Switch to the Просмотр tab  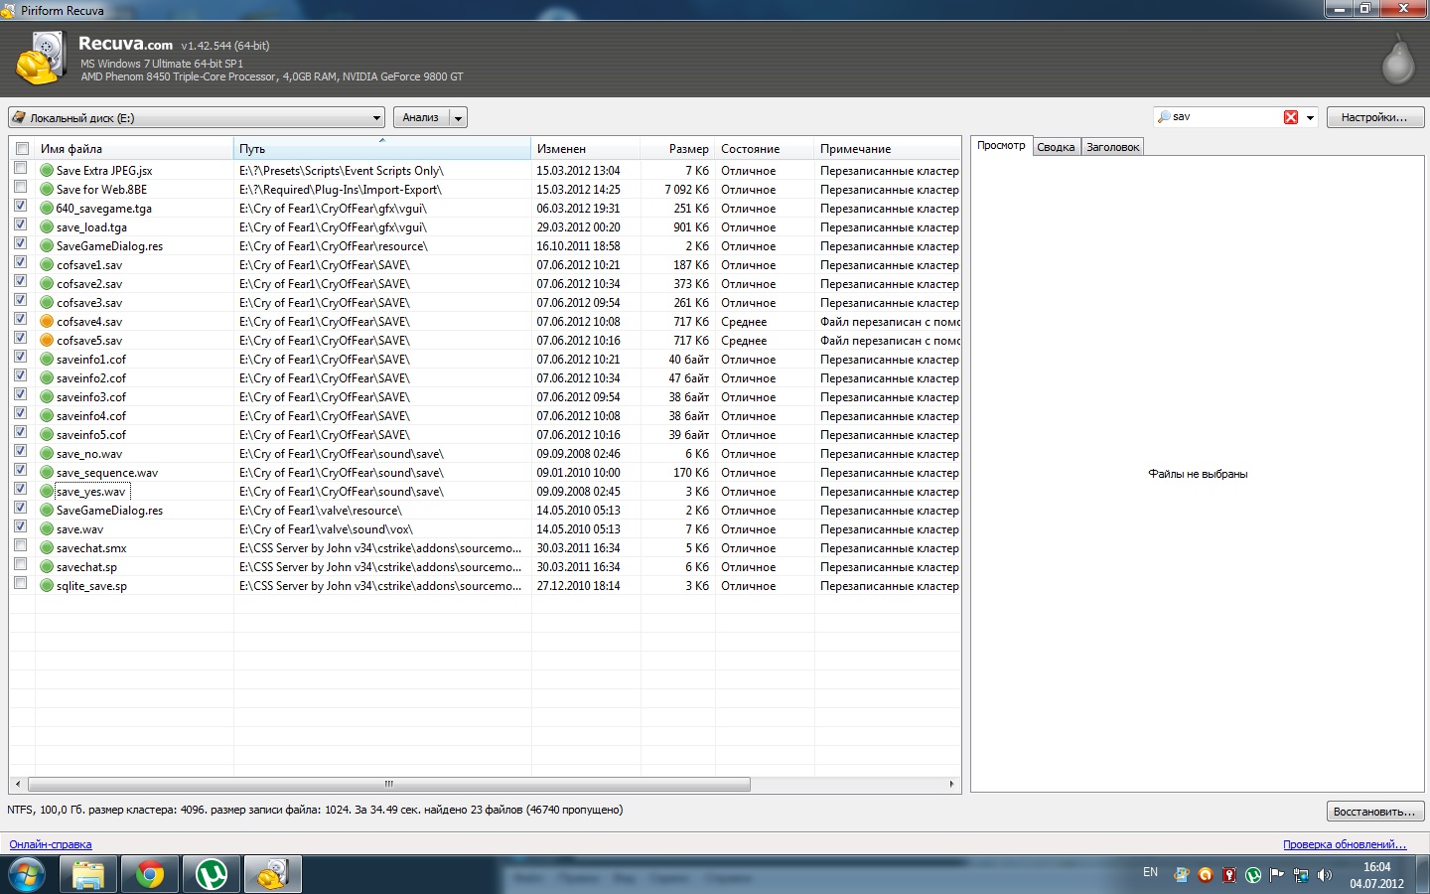(x=1001, y=146)
